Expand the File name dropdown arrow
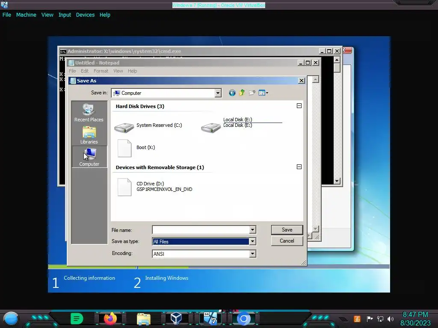The width and height of the screenshot is (438, 328). 252,230
